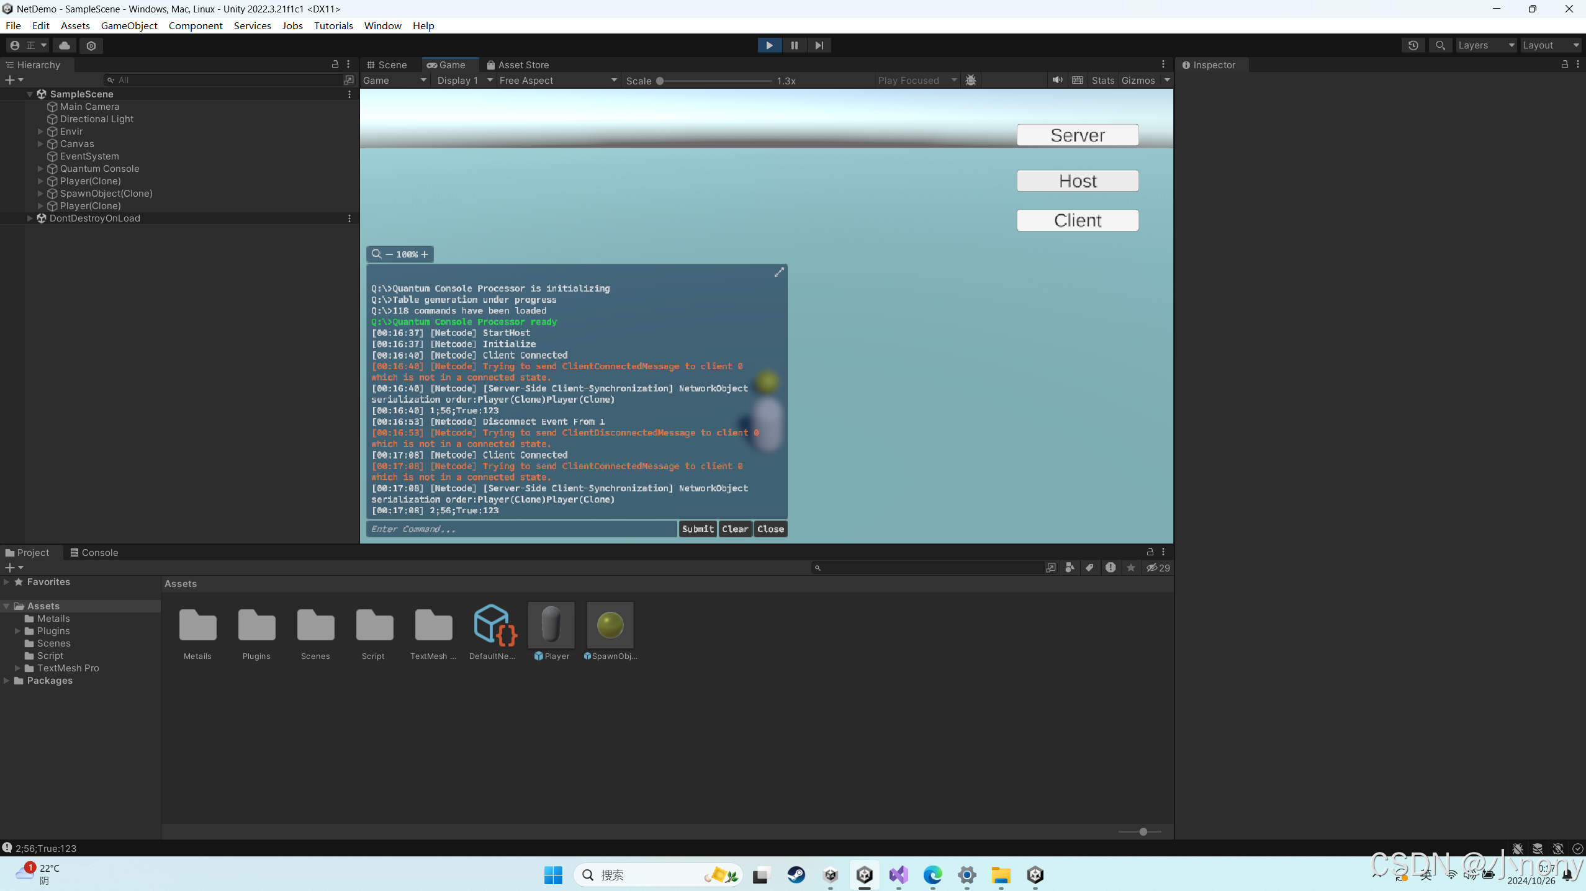
Task: Open the Free Aspect dropdown
Action: pyautogui.click(x=558, y=81)
